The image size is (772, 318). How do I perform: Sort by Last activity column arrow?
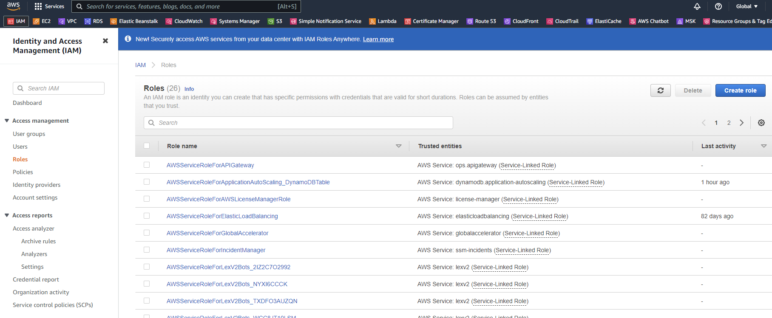[x=764, y=146]
